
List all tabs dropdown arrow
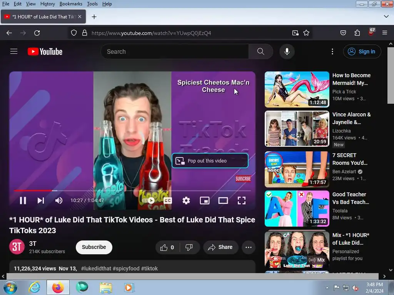[386, 17]
